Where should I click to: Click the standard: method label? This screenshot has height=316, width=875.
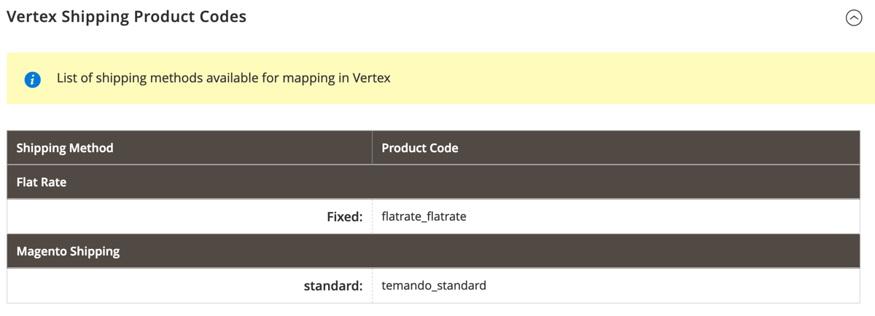(333, 285)
